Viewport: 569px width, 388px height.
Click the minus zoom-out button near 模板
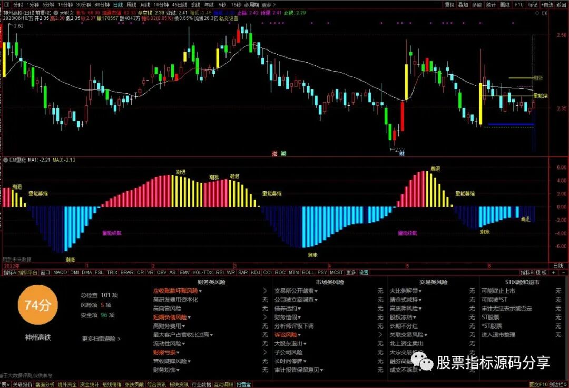[x=563, y=272]
